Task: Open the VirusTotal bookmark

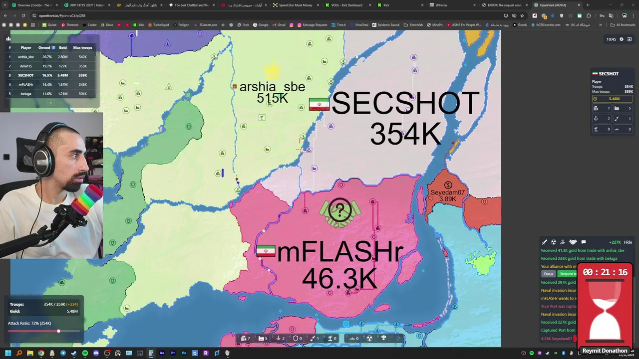Action: [360, 24]
